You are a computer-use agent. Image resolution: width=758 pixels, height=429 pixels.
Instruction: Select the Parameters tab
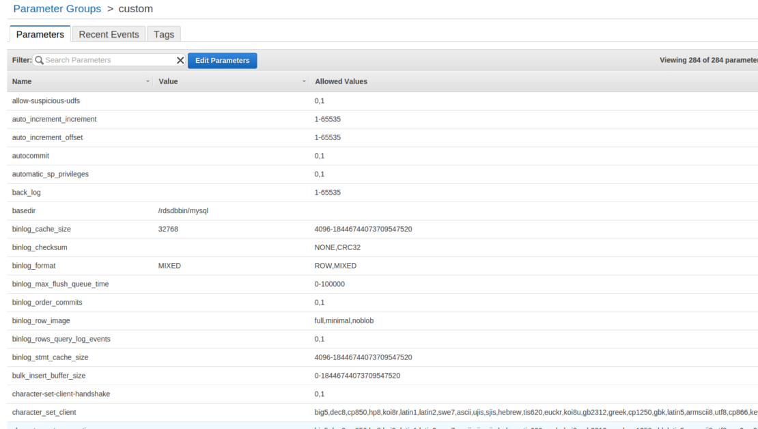40,34
